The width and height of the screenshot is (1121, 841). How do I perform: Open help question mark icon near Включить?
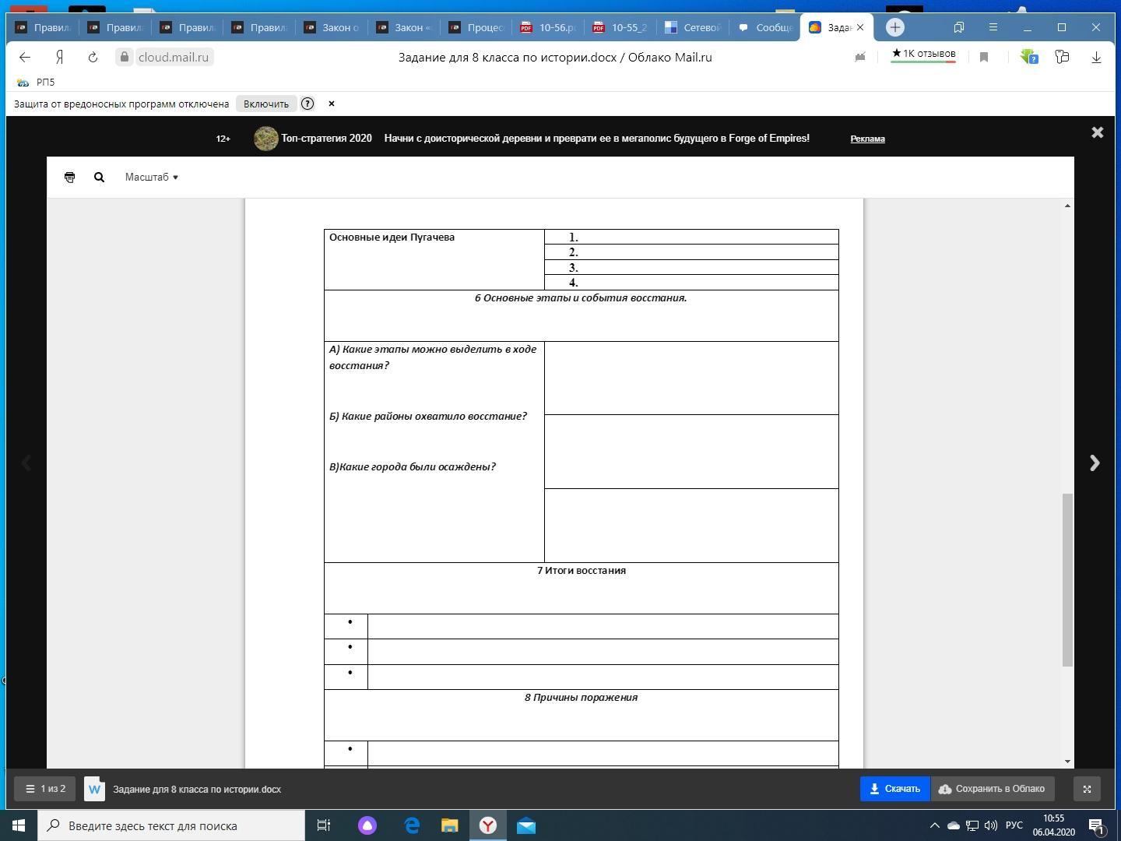tap(307, 104)
